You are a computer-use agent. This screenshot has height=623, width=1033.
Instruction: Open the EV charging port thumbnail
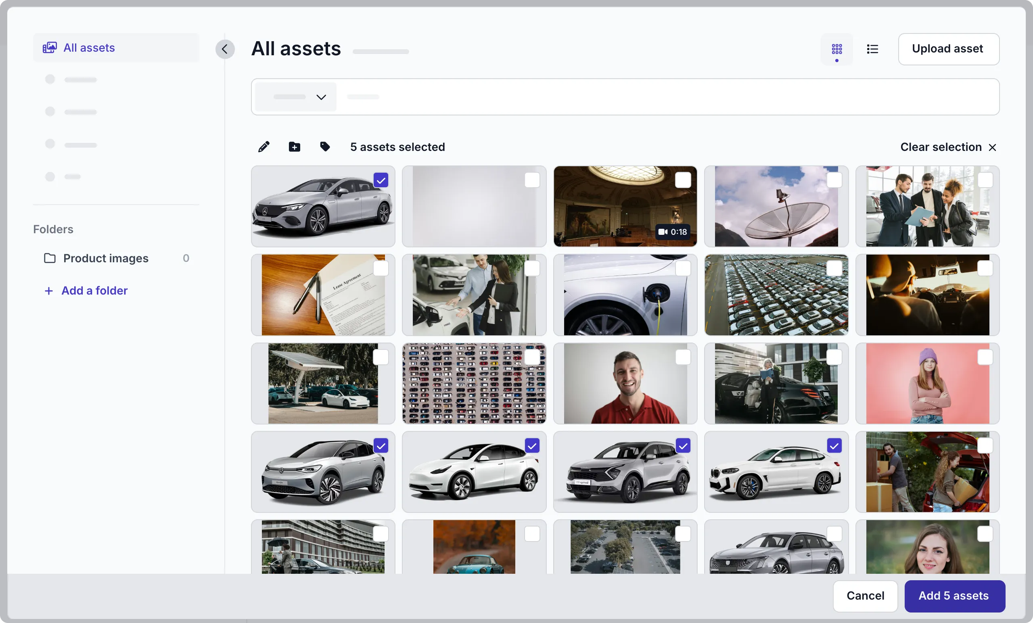point(625,295)
